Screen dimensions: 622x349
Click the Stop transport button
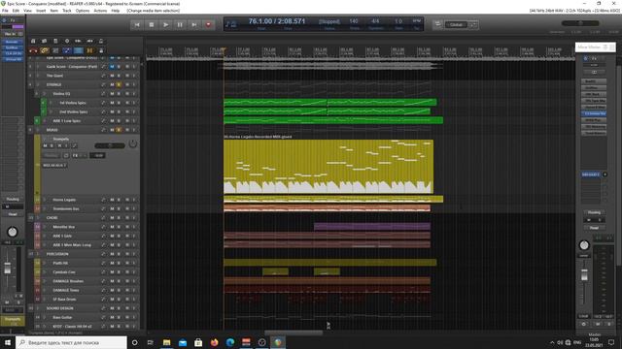152,24
